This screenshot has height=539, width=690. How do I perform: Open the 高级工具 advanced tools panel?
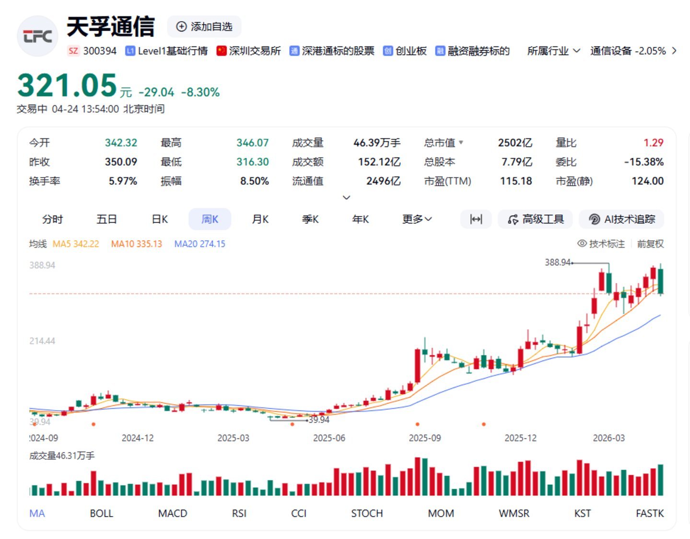pos(535,219)
